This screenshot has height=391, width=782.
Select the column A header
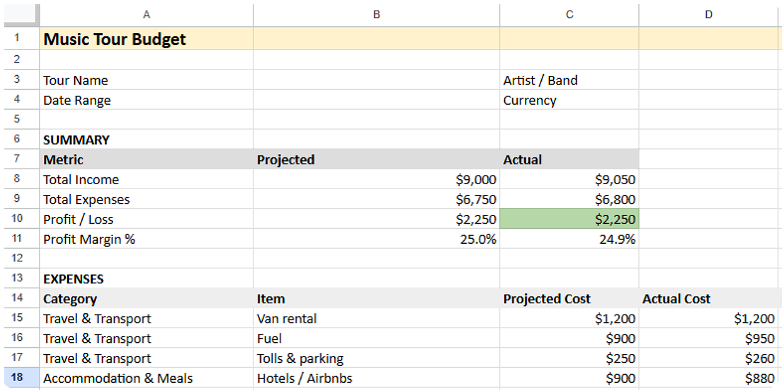147,14
